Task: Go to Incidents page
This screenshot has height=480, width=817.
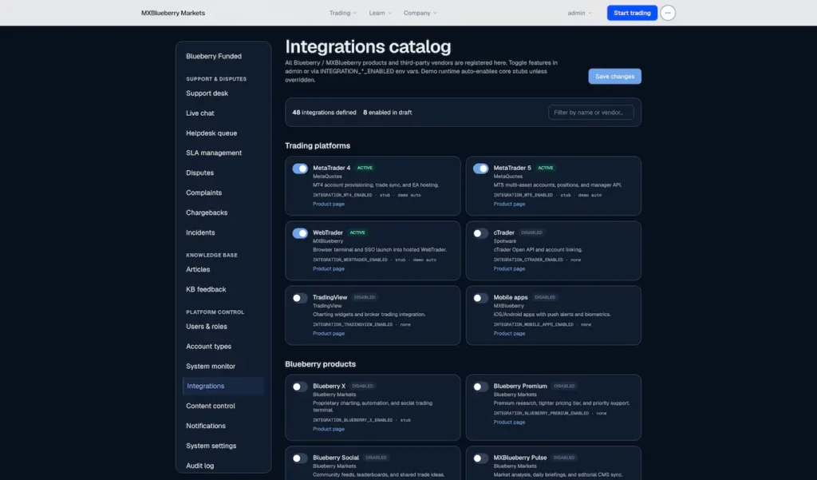Action: 200,232
